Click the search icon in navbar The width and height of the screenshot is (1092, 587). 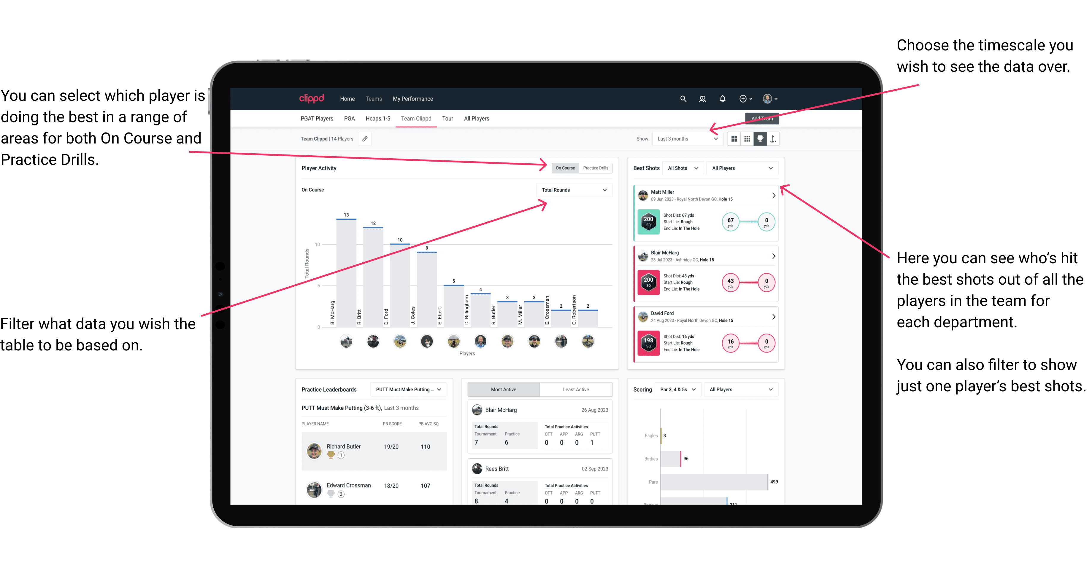coord(683,98)
